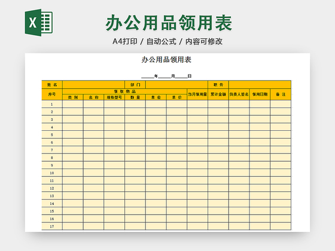Click sequence number 15 in 序号 column
The height and width of the screenshot is (251, 335).
coord(52,212)
